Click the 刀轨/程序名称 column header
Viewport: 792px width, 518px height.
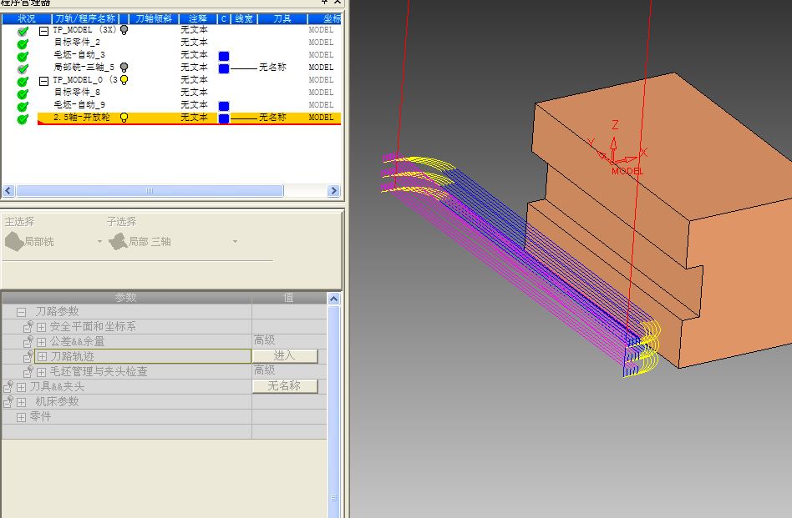coord(85,18)
